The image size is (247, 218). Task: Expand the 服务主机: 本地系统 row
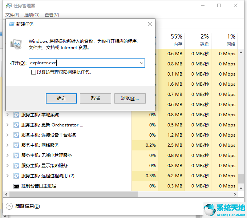pos(7,115)
